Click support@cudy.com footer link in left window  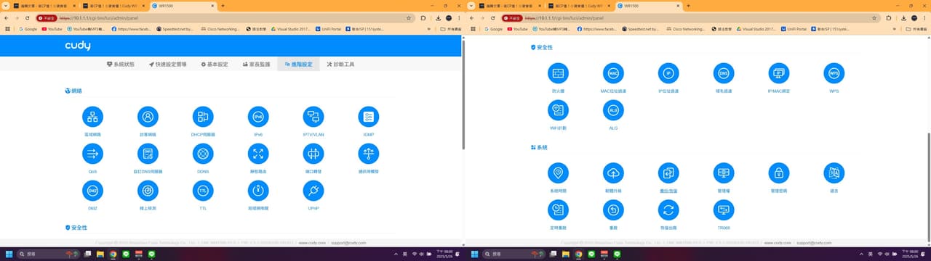348,243
